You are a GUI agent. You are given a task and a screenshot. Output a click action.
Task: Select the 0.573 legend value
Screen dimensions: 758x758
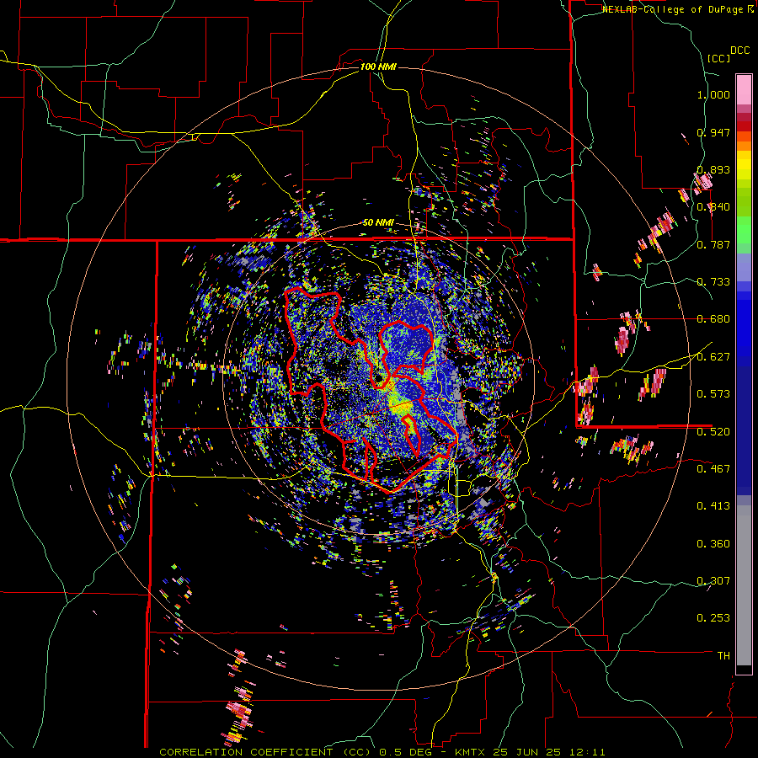tap(713, 394)
